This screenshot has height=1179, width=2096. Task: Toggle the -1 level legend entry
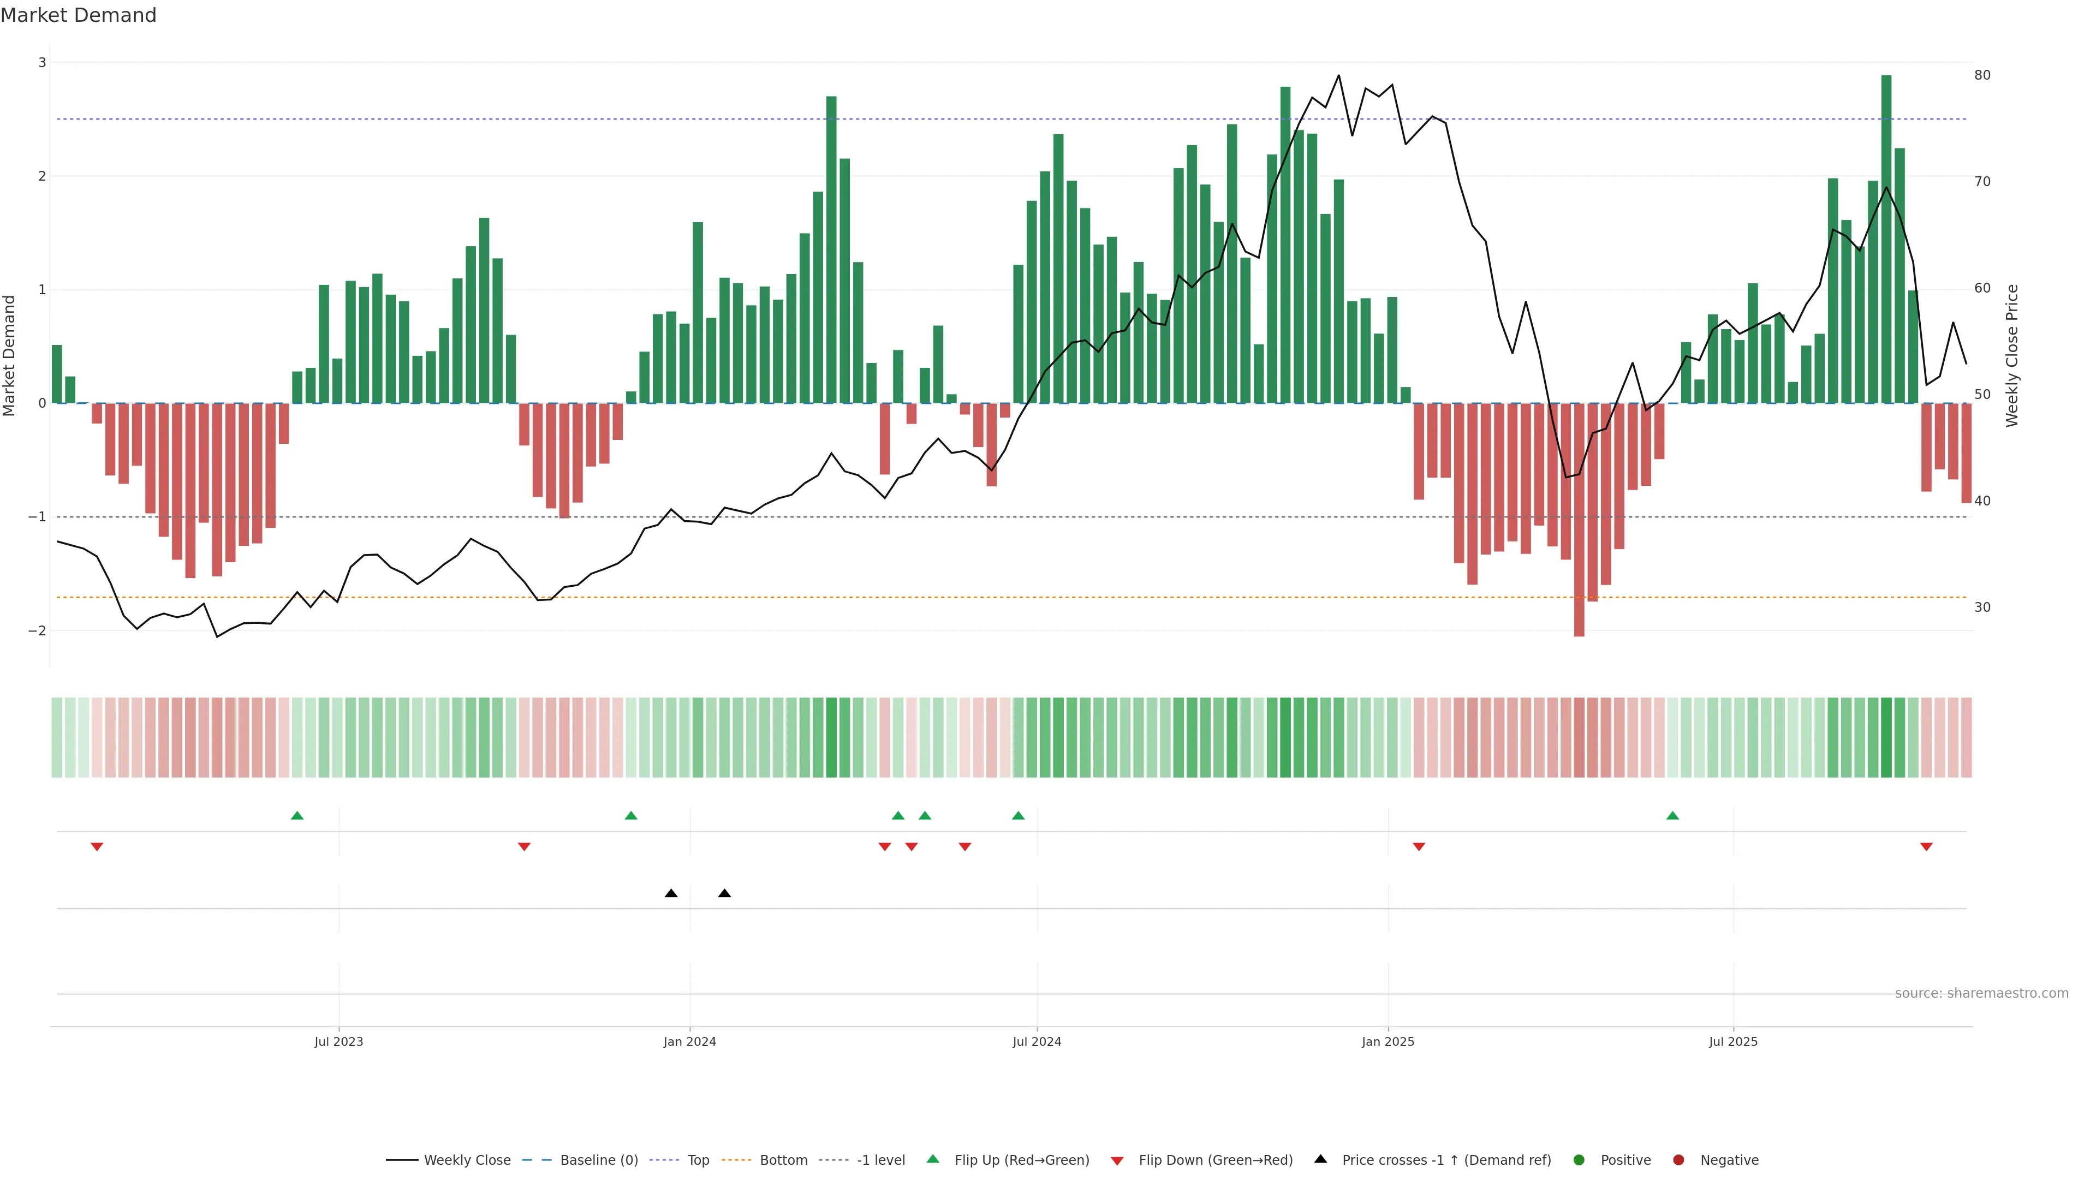tap(880, 1160)
